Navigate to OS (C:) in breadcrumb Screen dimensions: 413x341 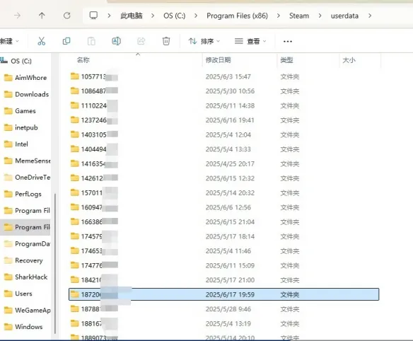click(175, 16)
